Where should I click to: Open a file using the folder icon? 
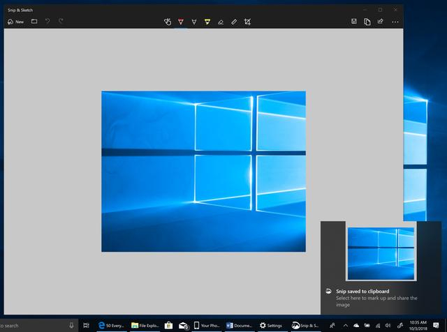pyautogui.click(x=34, y=22)
